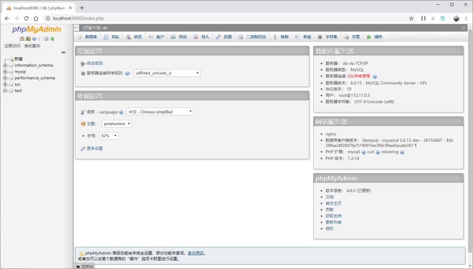
Task: Click the 表收藏夹 favorite tables button
Action: [x=32, y=46]
